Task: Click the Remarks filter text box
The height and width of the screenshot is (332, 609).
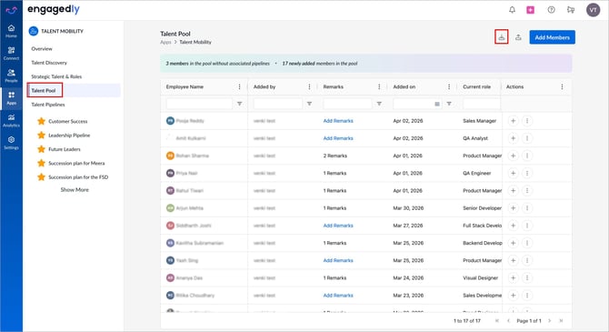Action: 347,104
